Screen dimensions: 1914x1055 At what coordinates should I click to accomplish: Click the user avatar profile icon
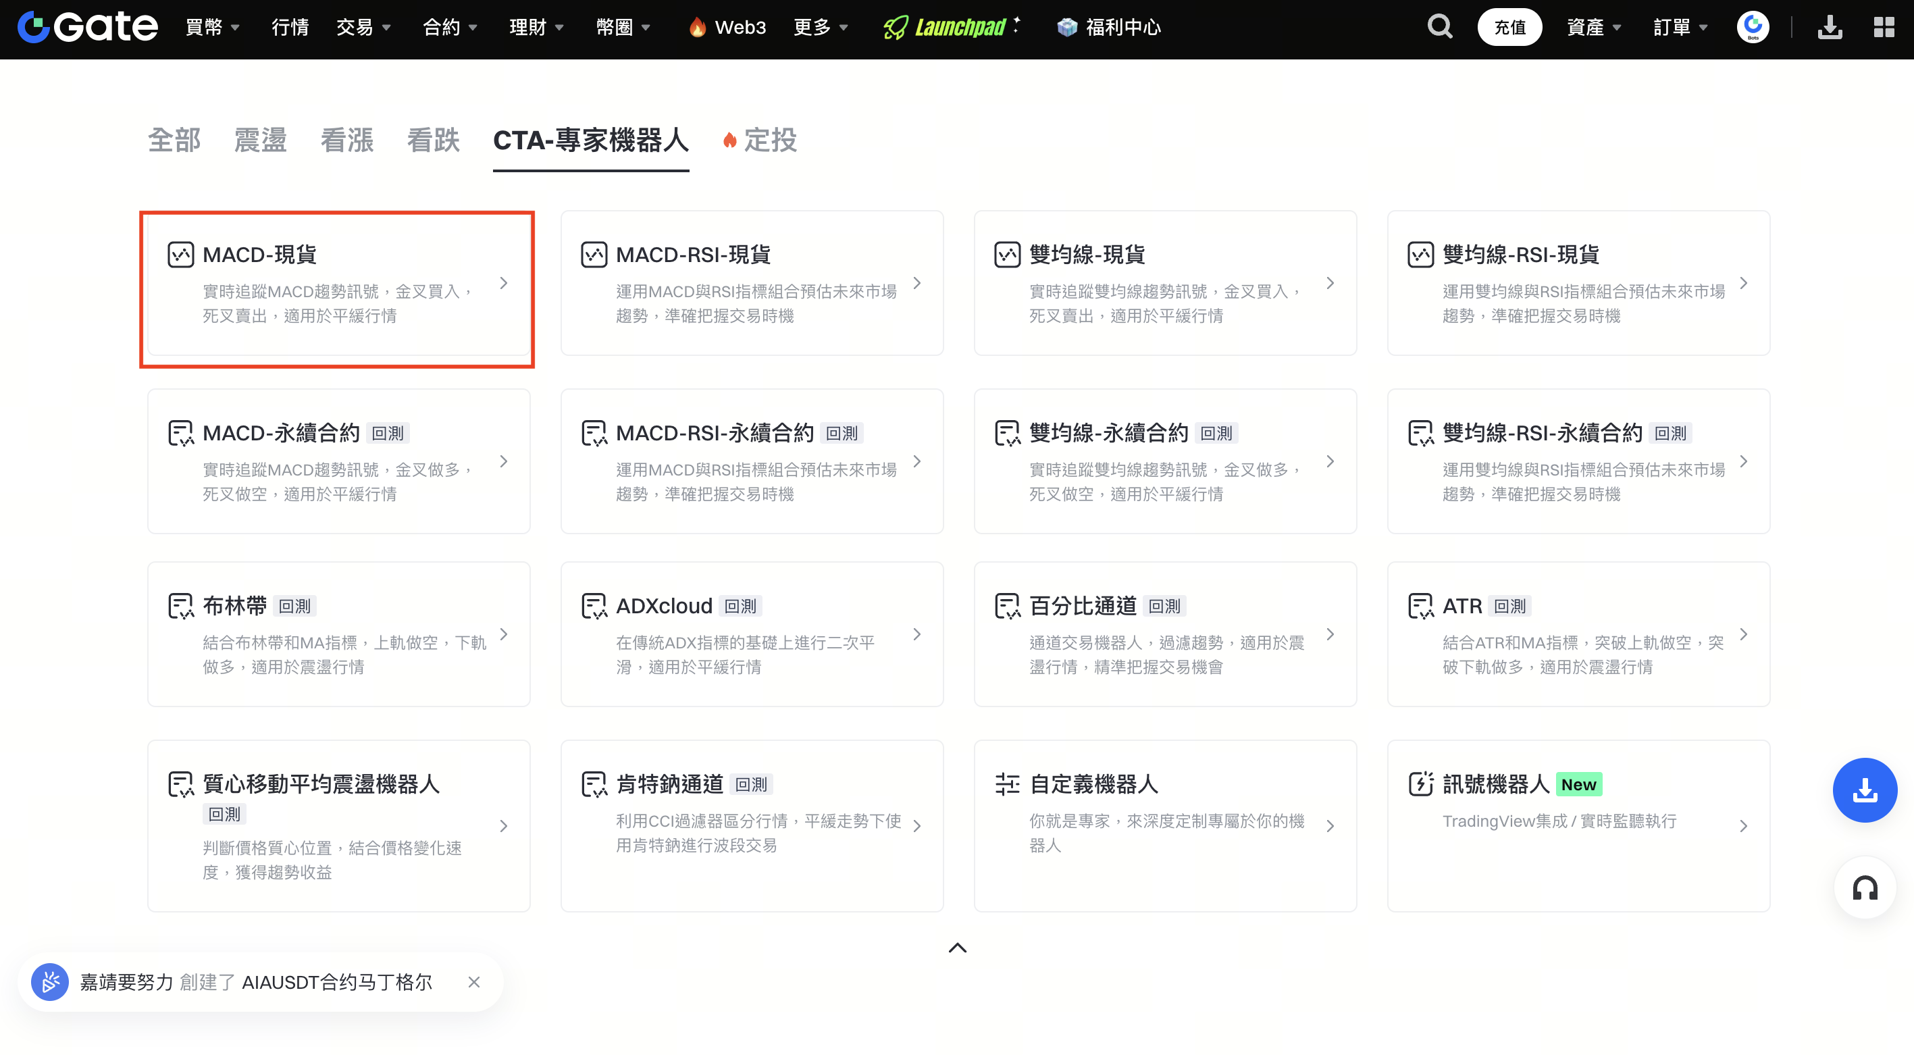coord(1753,28)
